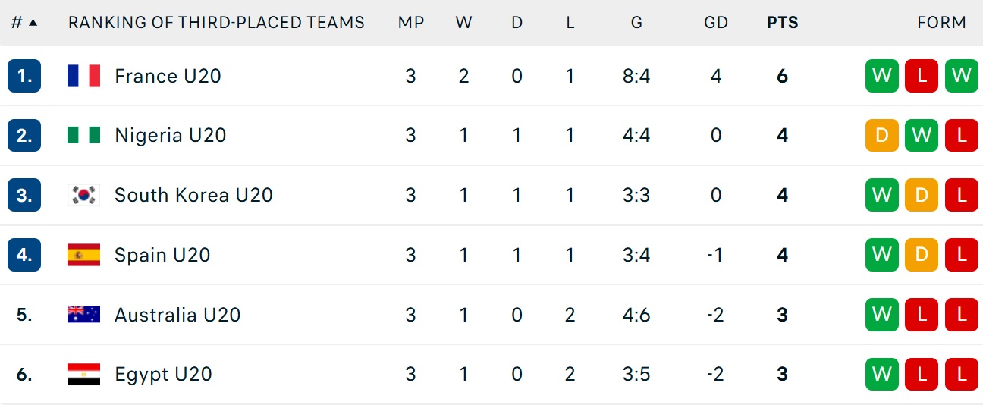
Task: Click the blue rank 1 badge
Action: pyautogui.click(x=24, y=76)
